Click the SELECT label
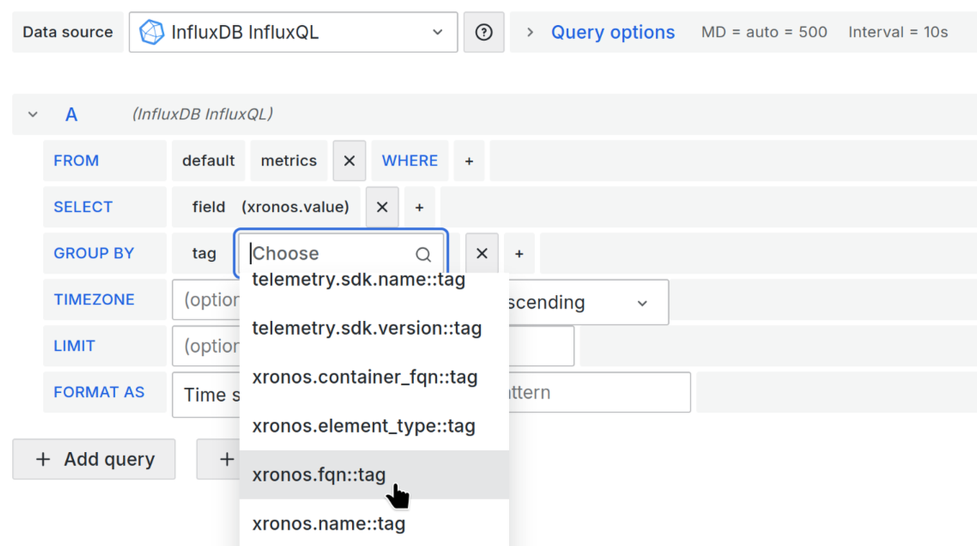The width and height of the screenshot is (977, 546). [x=83, y=207]
